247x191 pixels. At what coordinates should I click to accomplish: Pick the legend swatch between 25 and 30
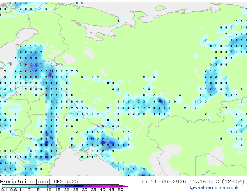(78, 186)
